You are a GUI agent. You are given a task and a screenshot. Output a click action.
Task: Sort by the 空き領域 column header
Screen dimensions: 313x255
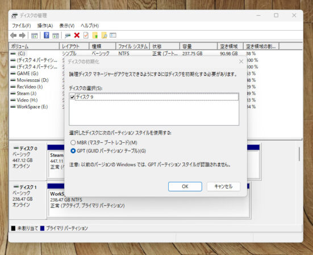coord(230,46)
